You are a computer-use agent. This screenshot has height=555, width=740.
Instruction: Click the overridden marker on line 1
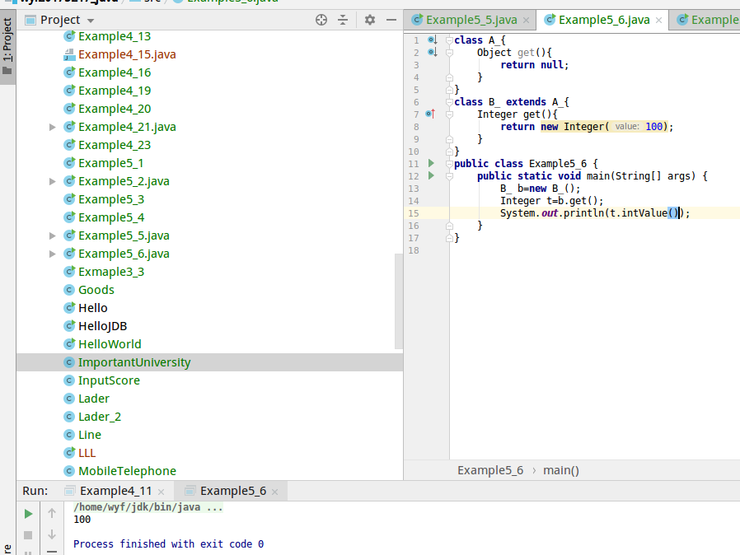433,40
